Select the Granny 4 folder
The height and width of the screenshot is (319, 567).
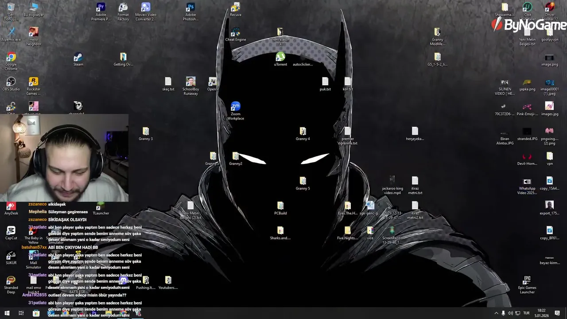pyautogui.click(x=303, y=134)
